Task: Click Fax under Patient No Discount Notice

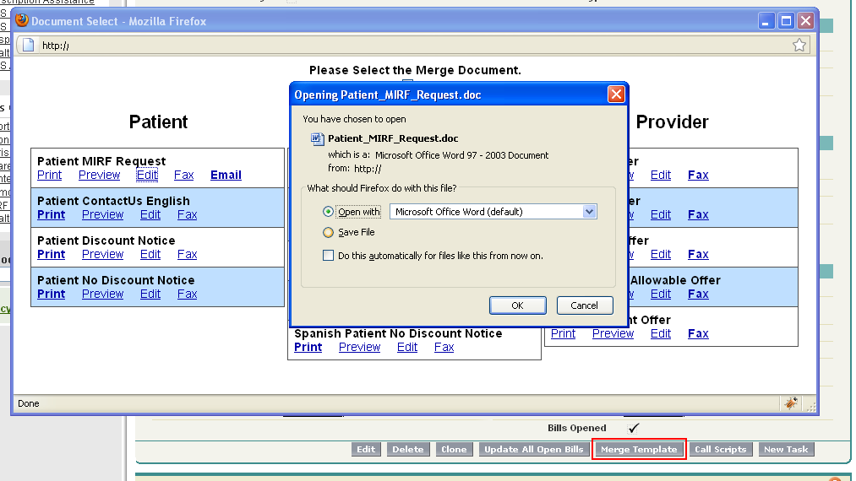Action: click(x=188, y=294)
